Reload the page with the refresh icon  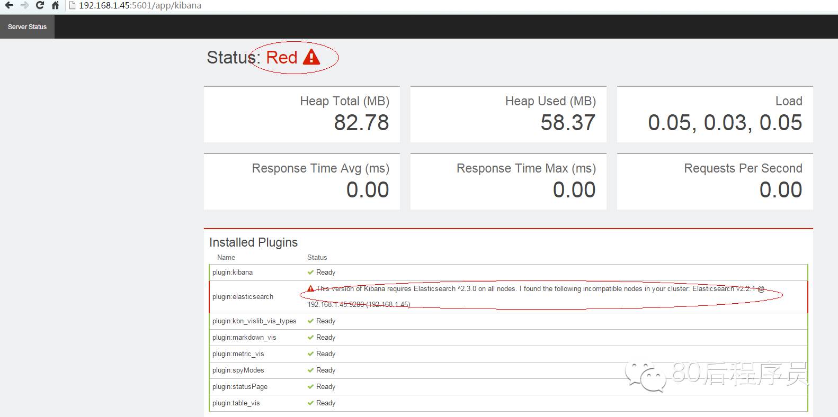point(40,5)
